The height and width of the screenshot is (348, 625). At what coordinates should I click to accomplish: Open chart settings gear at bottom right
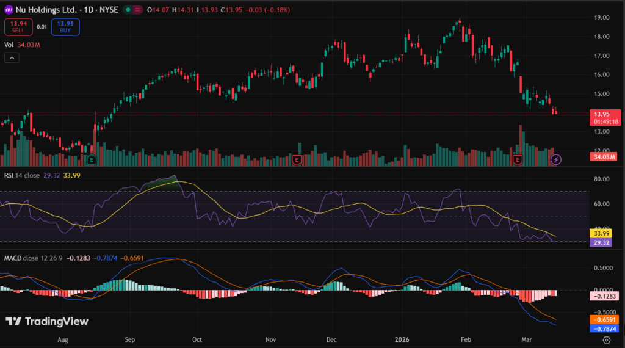pyautogui.click(x=606, y=339)
